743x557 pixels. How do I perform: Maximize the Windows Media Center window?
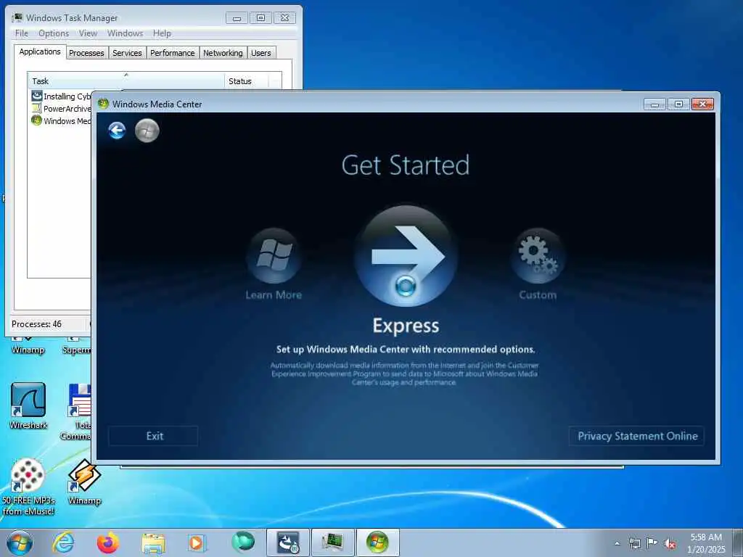[678, 104]
